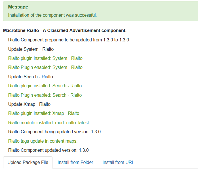Image resolution: width=198 pixels, height=175 pixels.
Task: Switch to the Install from Folder tab
Action: pyautogui.click(x=75, y=163)
